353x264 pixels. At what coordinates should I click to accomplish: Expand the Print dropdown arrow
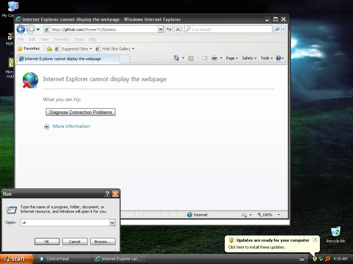tap(221, 58)
